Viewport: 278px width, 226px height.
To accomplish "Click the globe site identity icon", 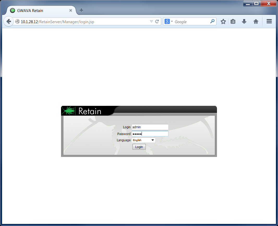I will tap(17, 22).
